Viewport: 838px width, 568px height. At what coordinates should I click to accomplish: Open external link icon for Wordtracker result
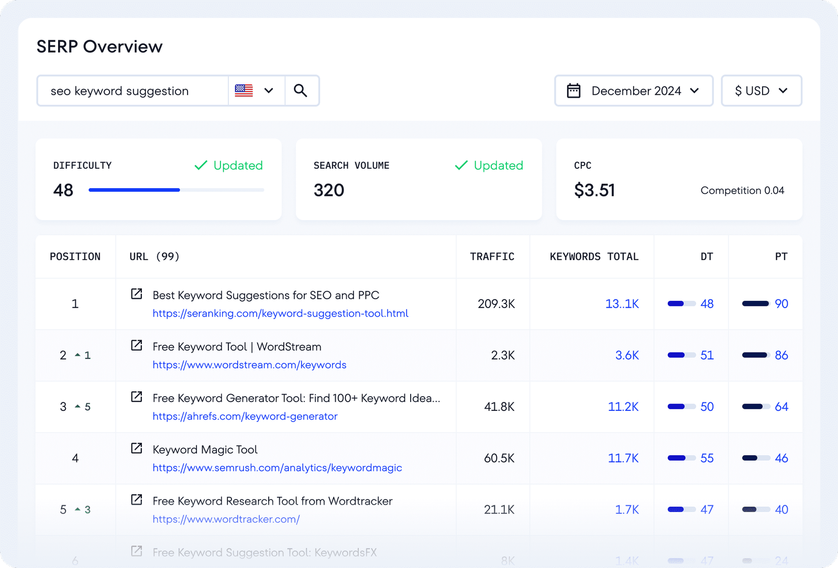[x=137, y=499]
